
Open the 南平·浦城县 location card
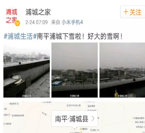[x=75, y=119]
